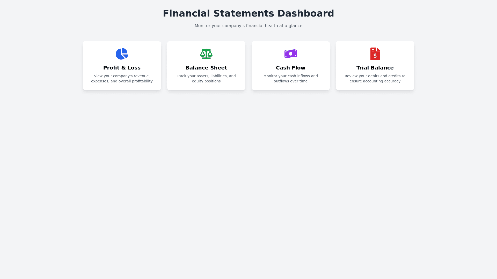Viewport: 497px width, 279px height.
Task: Click the word "Dashboard" in the page title
Action: [306, 13]
